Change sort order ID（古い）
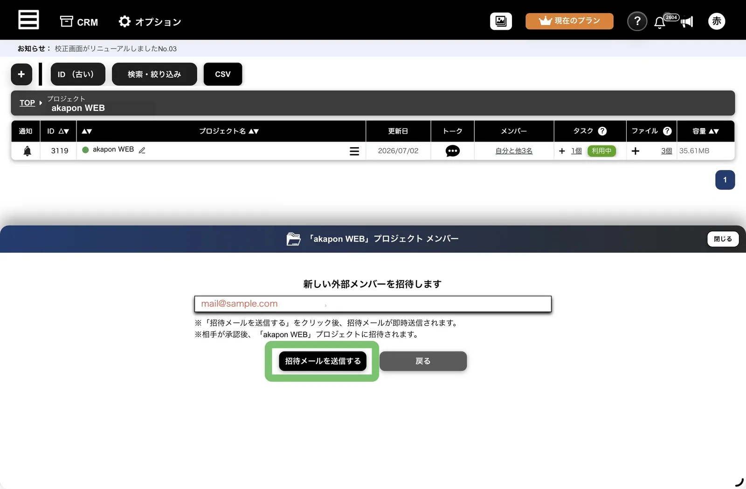Screen dimensions: 746x489 pyautogui.click(x=78, y=74)
